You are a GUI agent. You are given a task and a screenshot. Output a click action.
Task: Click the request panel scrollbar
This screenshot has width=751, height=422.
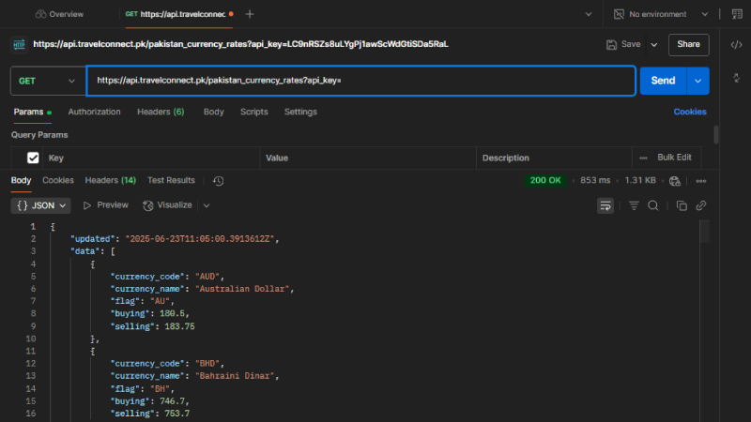pyautogui.click(x=716, y=134)
